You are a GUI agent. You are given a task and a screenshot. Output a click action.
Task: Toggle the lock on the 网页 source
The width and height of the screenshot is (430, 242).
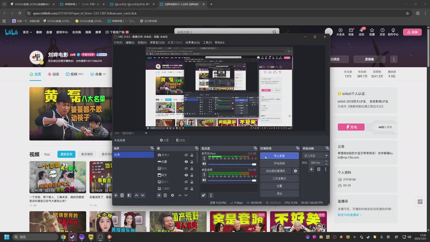click(x=192, y=175)
